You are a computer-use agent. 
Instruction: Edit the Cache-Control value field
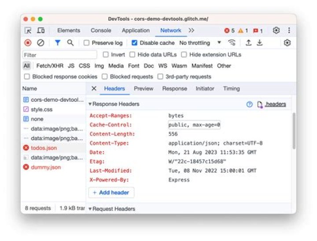pyautogui.click(x=194, y=125)
